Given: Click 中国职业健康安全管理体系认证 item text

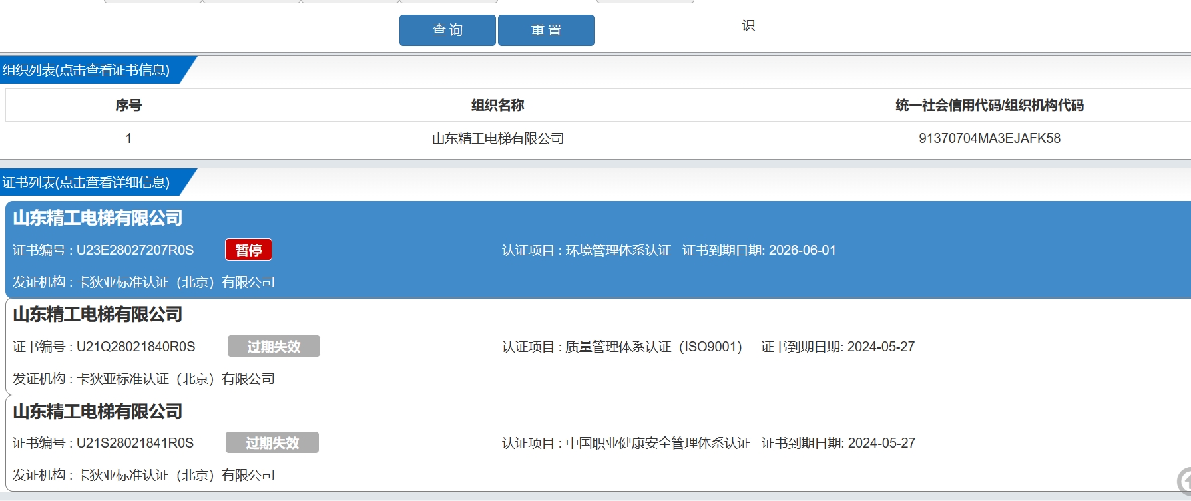Looking at the screenshot, I should coord(658,443).
